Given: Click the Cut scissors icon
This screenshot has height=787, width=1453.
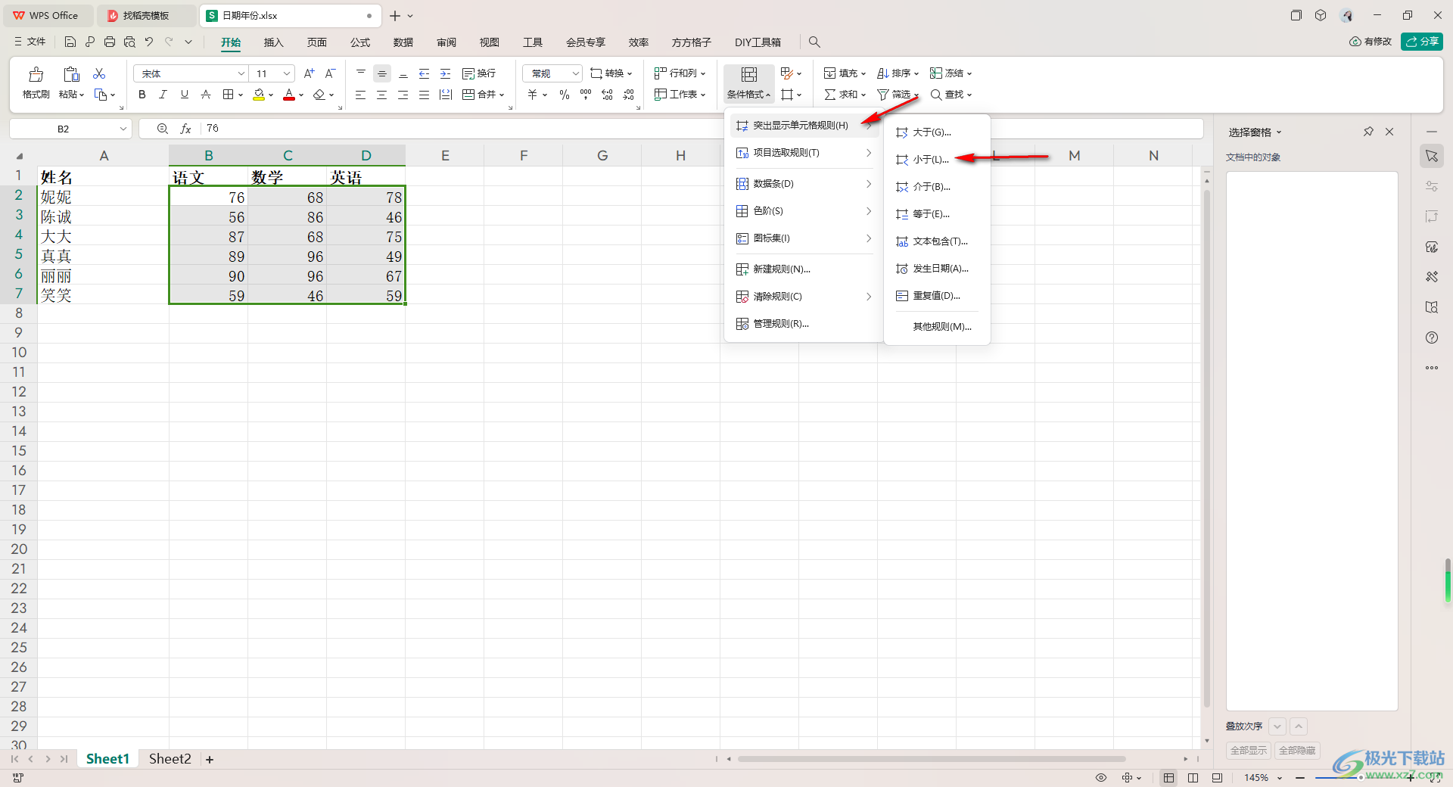Looking at the screenshot, I should [x=99, y=73].
